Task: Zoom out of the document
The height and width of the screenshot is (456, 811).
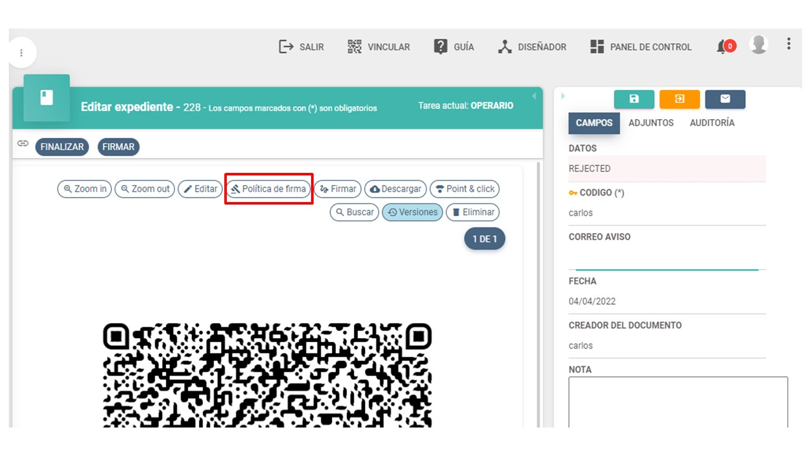Action: tap(145, 189)
